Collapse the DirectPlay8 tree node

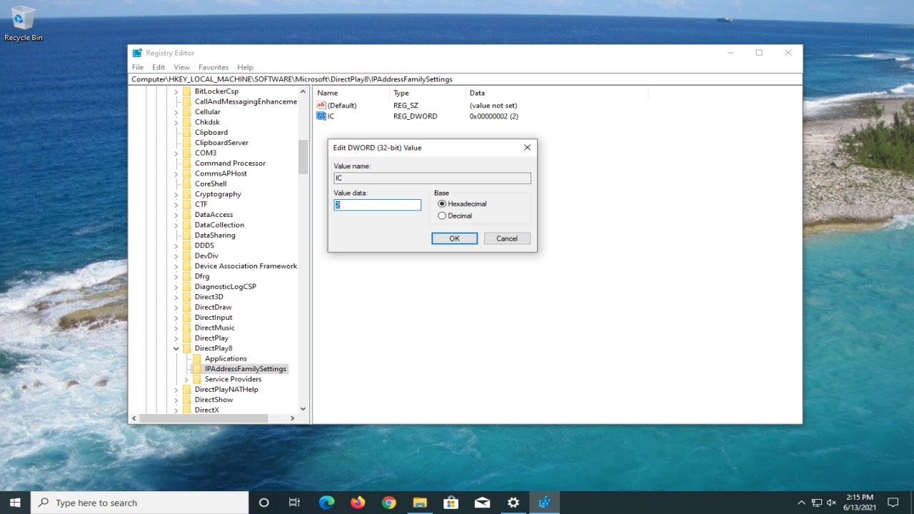176,348
